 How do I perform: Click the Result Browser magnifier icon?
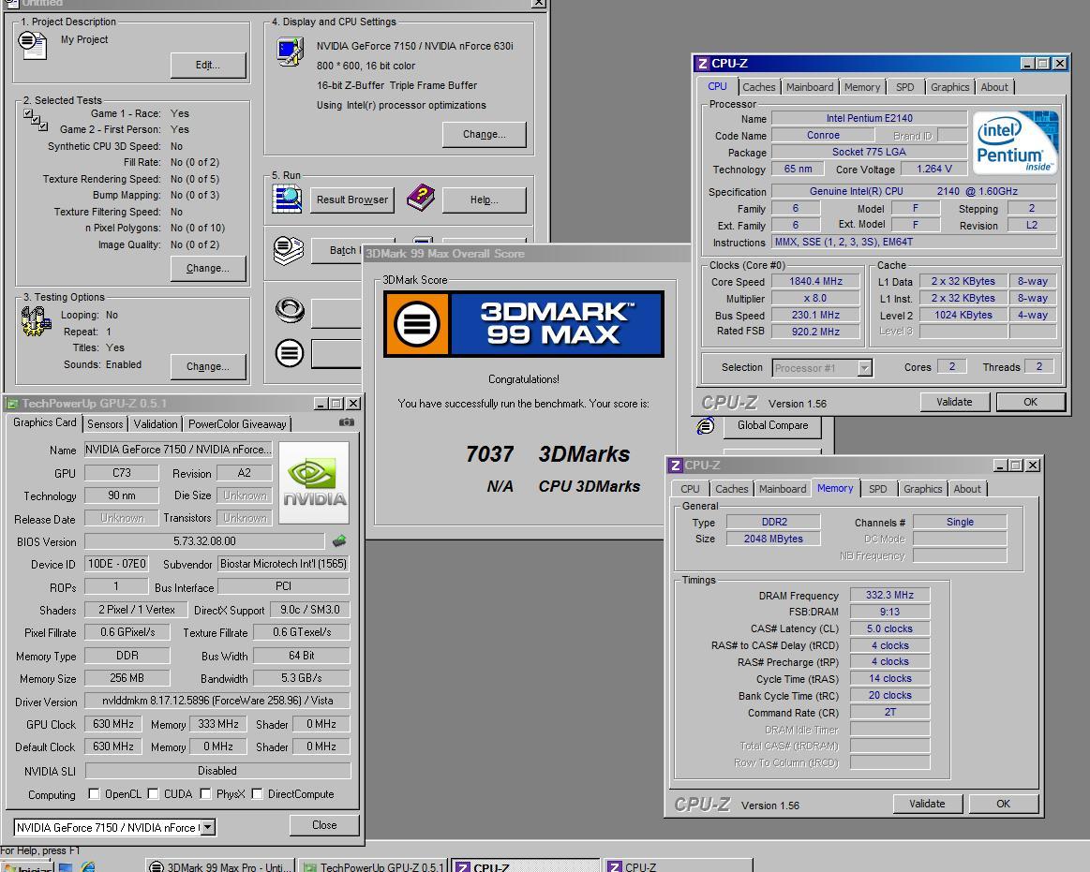click(x=287, y=200)
